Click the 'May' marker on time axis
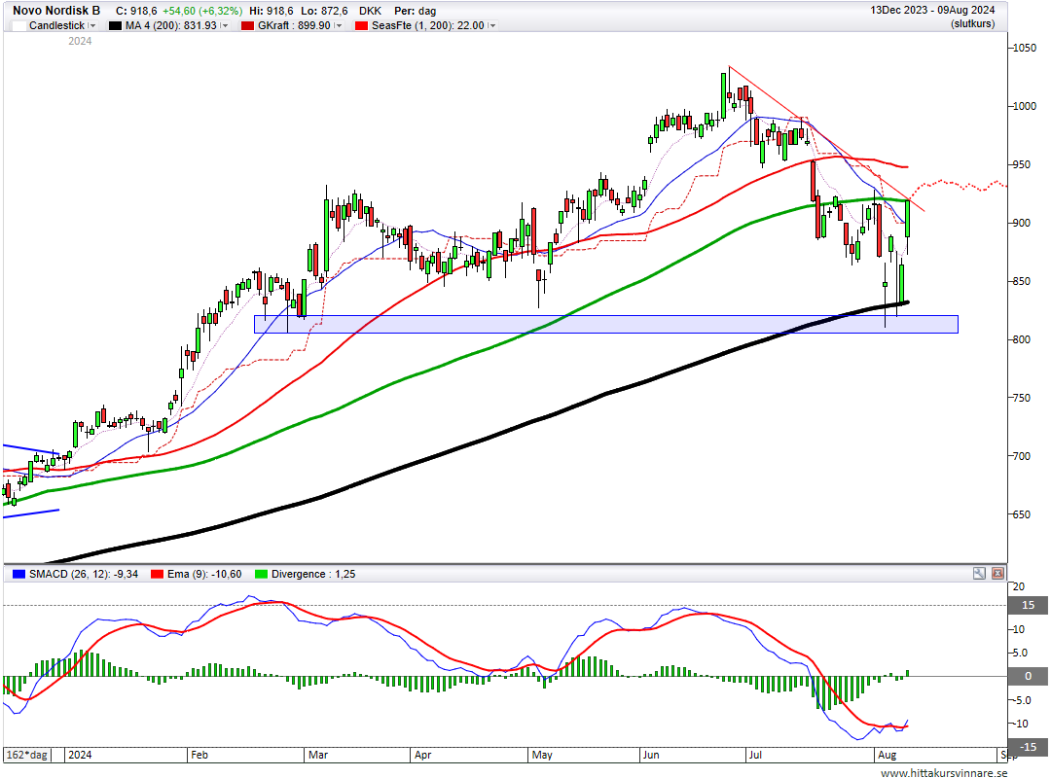This screenshot has height=778, width=1051. coord(542,755)
